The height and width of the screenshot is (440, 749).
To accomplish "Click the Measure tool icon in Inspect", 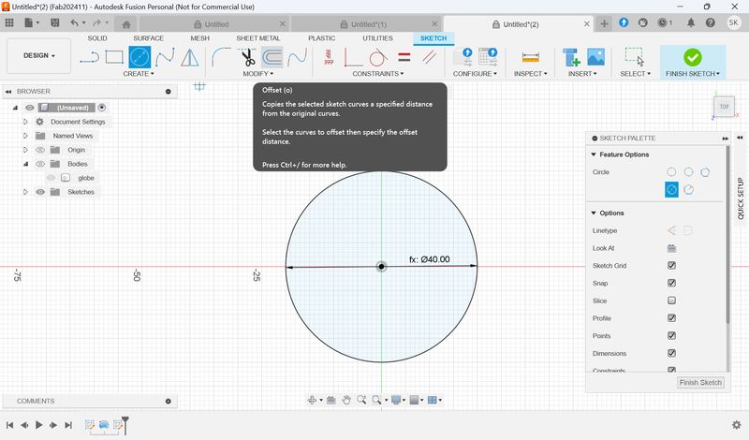I will pyautogui.click(x=530, y=57).
